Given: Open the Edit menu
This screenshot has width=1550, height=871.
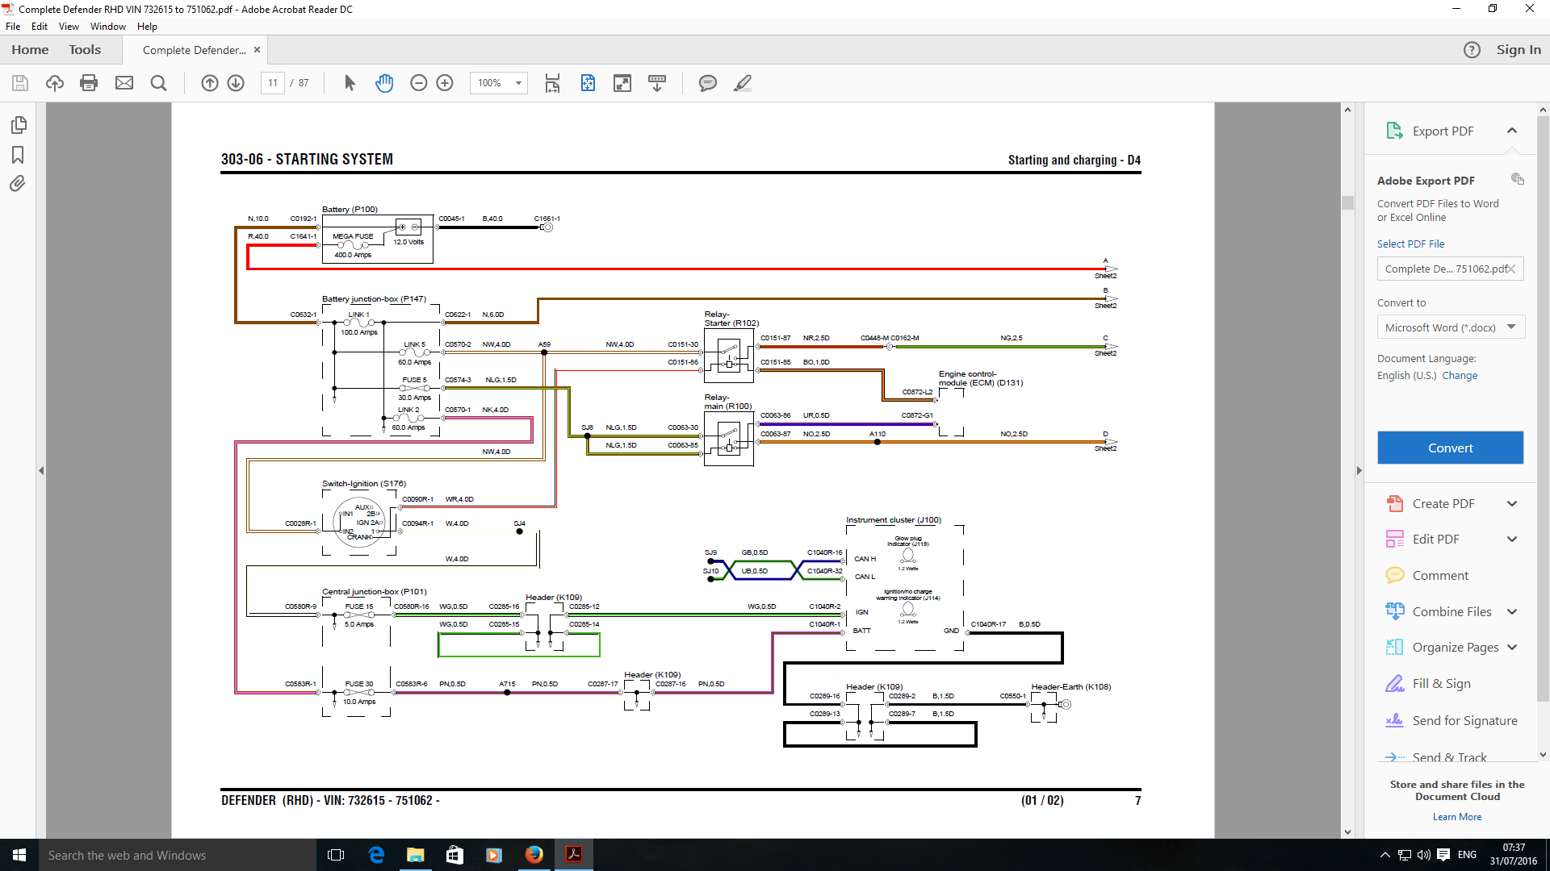Looking at the screenshot, I should pyautogui.click(x=40, y=27).
